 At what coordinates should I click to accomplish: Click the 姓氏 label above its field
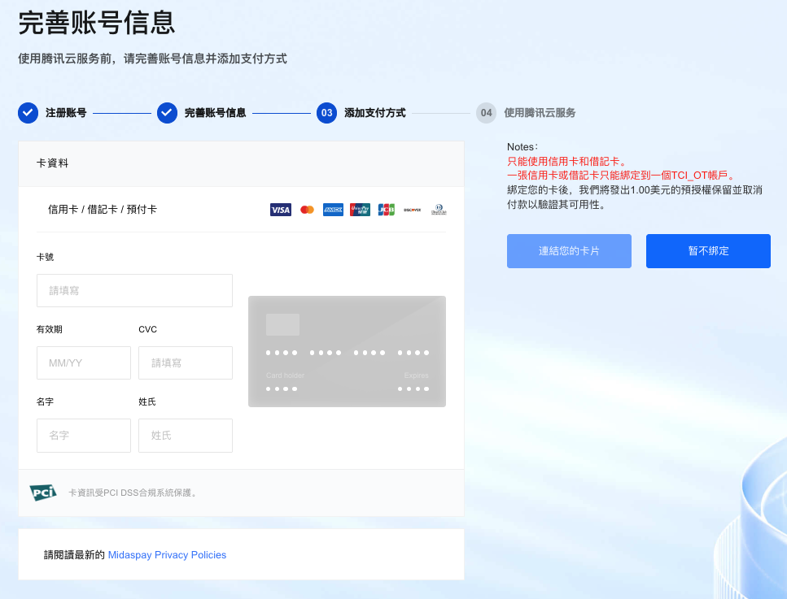coord(147,402)
